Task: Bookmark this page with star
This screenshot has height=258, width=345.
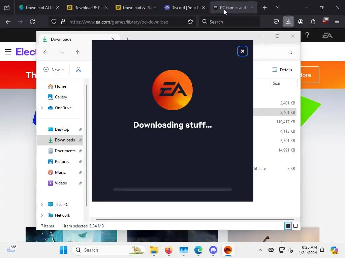Action: coord(190,22)
